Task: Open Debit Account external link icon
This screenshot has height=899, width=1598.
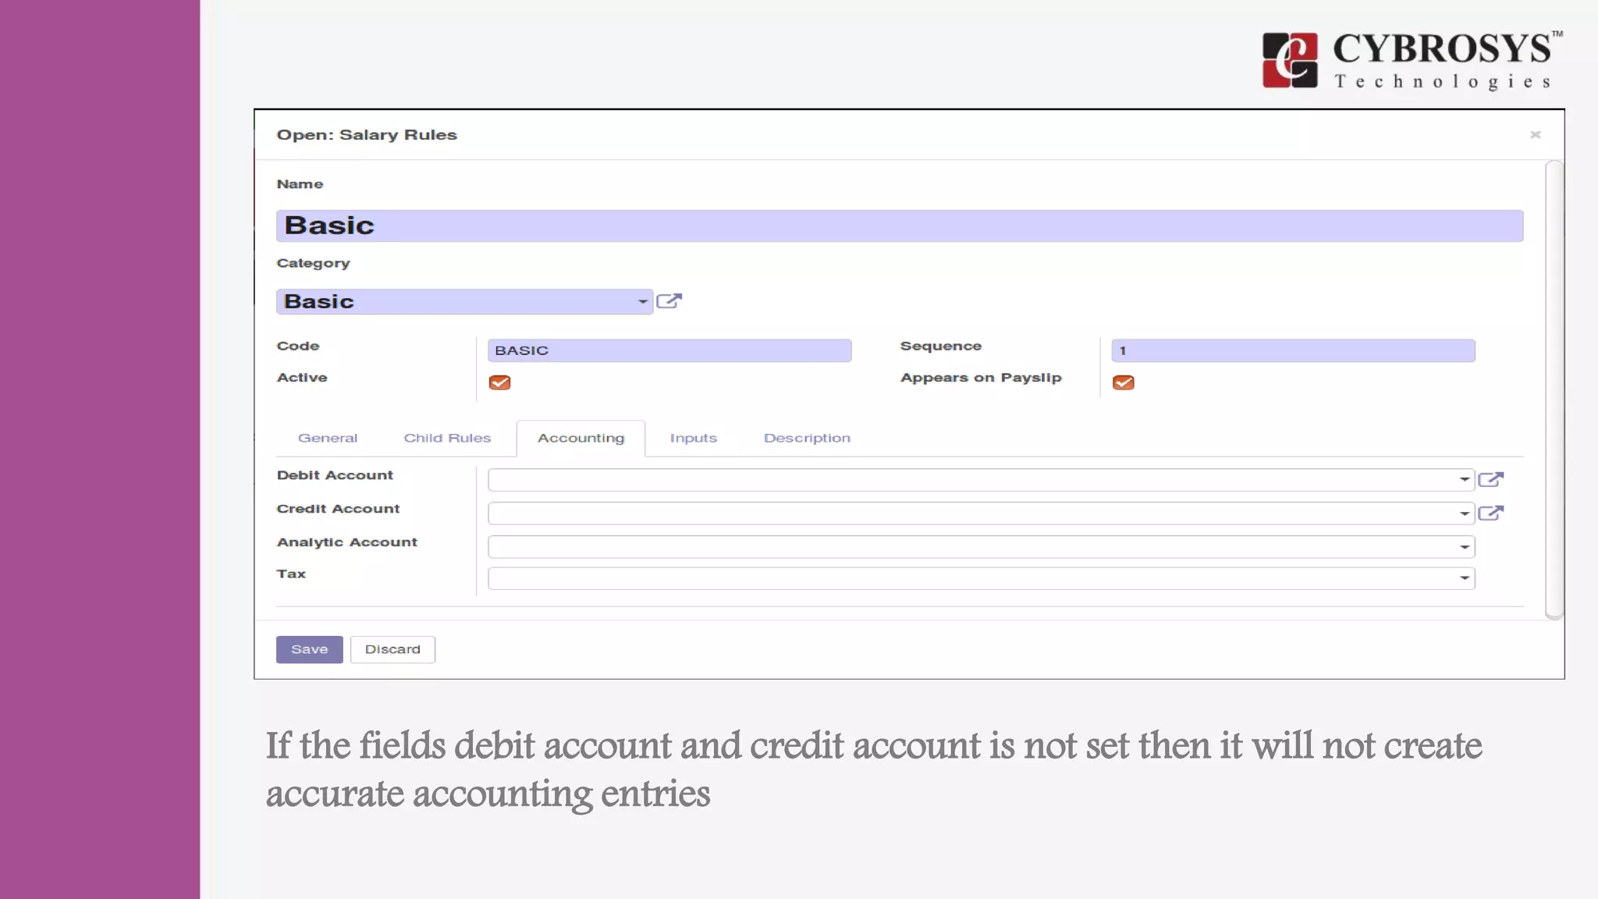Action: pos(1490,479)
